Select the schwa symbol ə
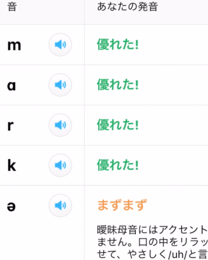Viewport: 208px width, 260px height. point(11,206)
